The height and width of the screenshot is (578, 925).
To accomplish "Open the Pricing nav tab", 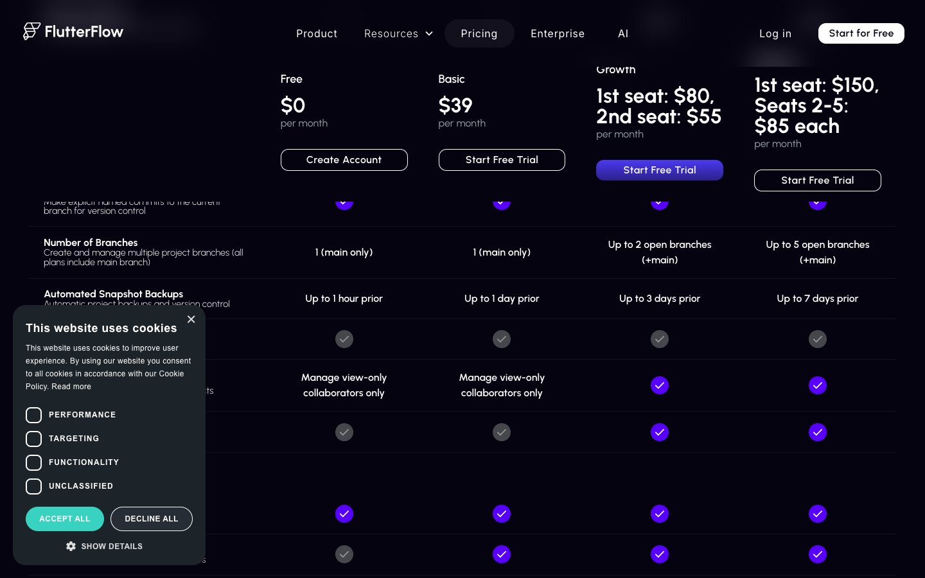I will pyautogui.click(x=479, y=33).
